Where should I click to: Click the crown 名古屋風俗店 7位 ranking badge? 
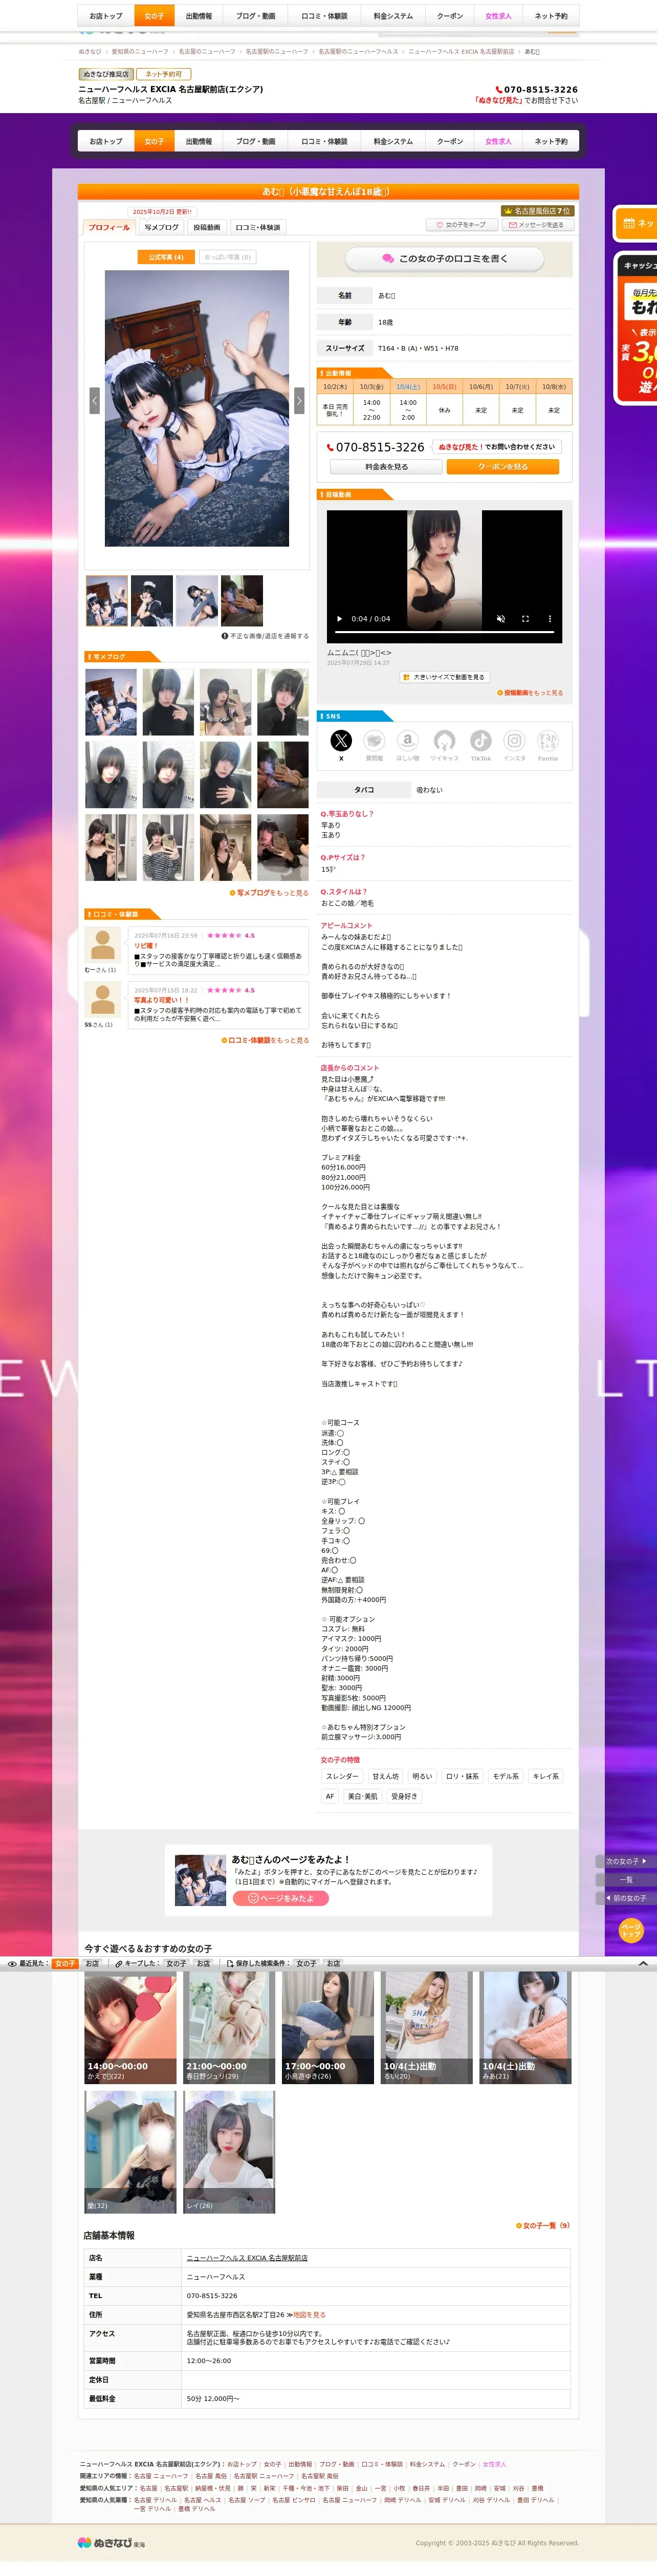538,211
